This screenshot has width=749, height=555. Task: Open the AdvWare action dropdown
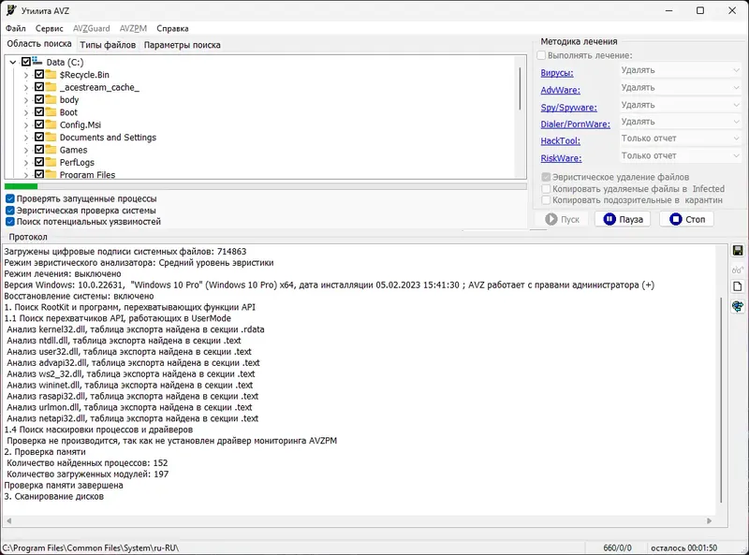click(x=681, y=87)
